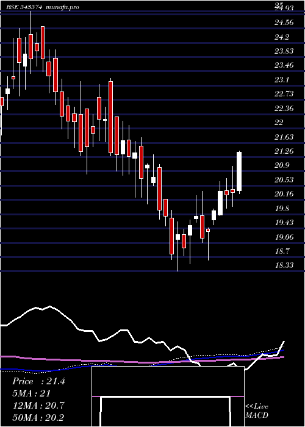
Task: Click the 18.33 price axis label
Action: pyautogui.click(x=284, y=265)
